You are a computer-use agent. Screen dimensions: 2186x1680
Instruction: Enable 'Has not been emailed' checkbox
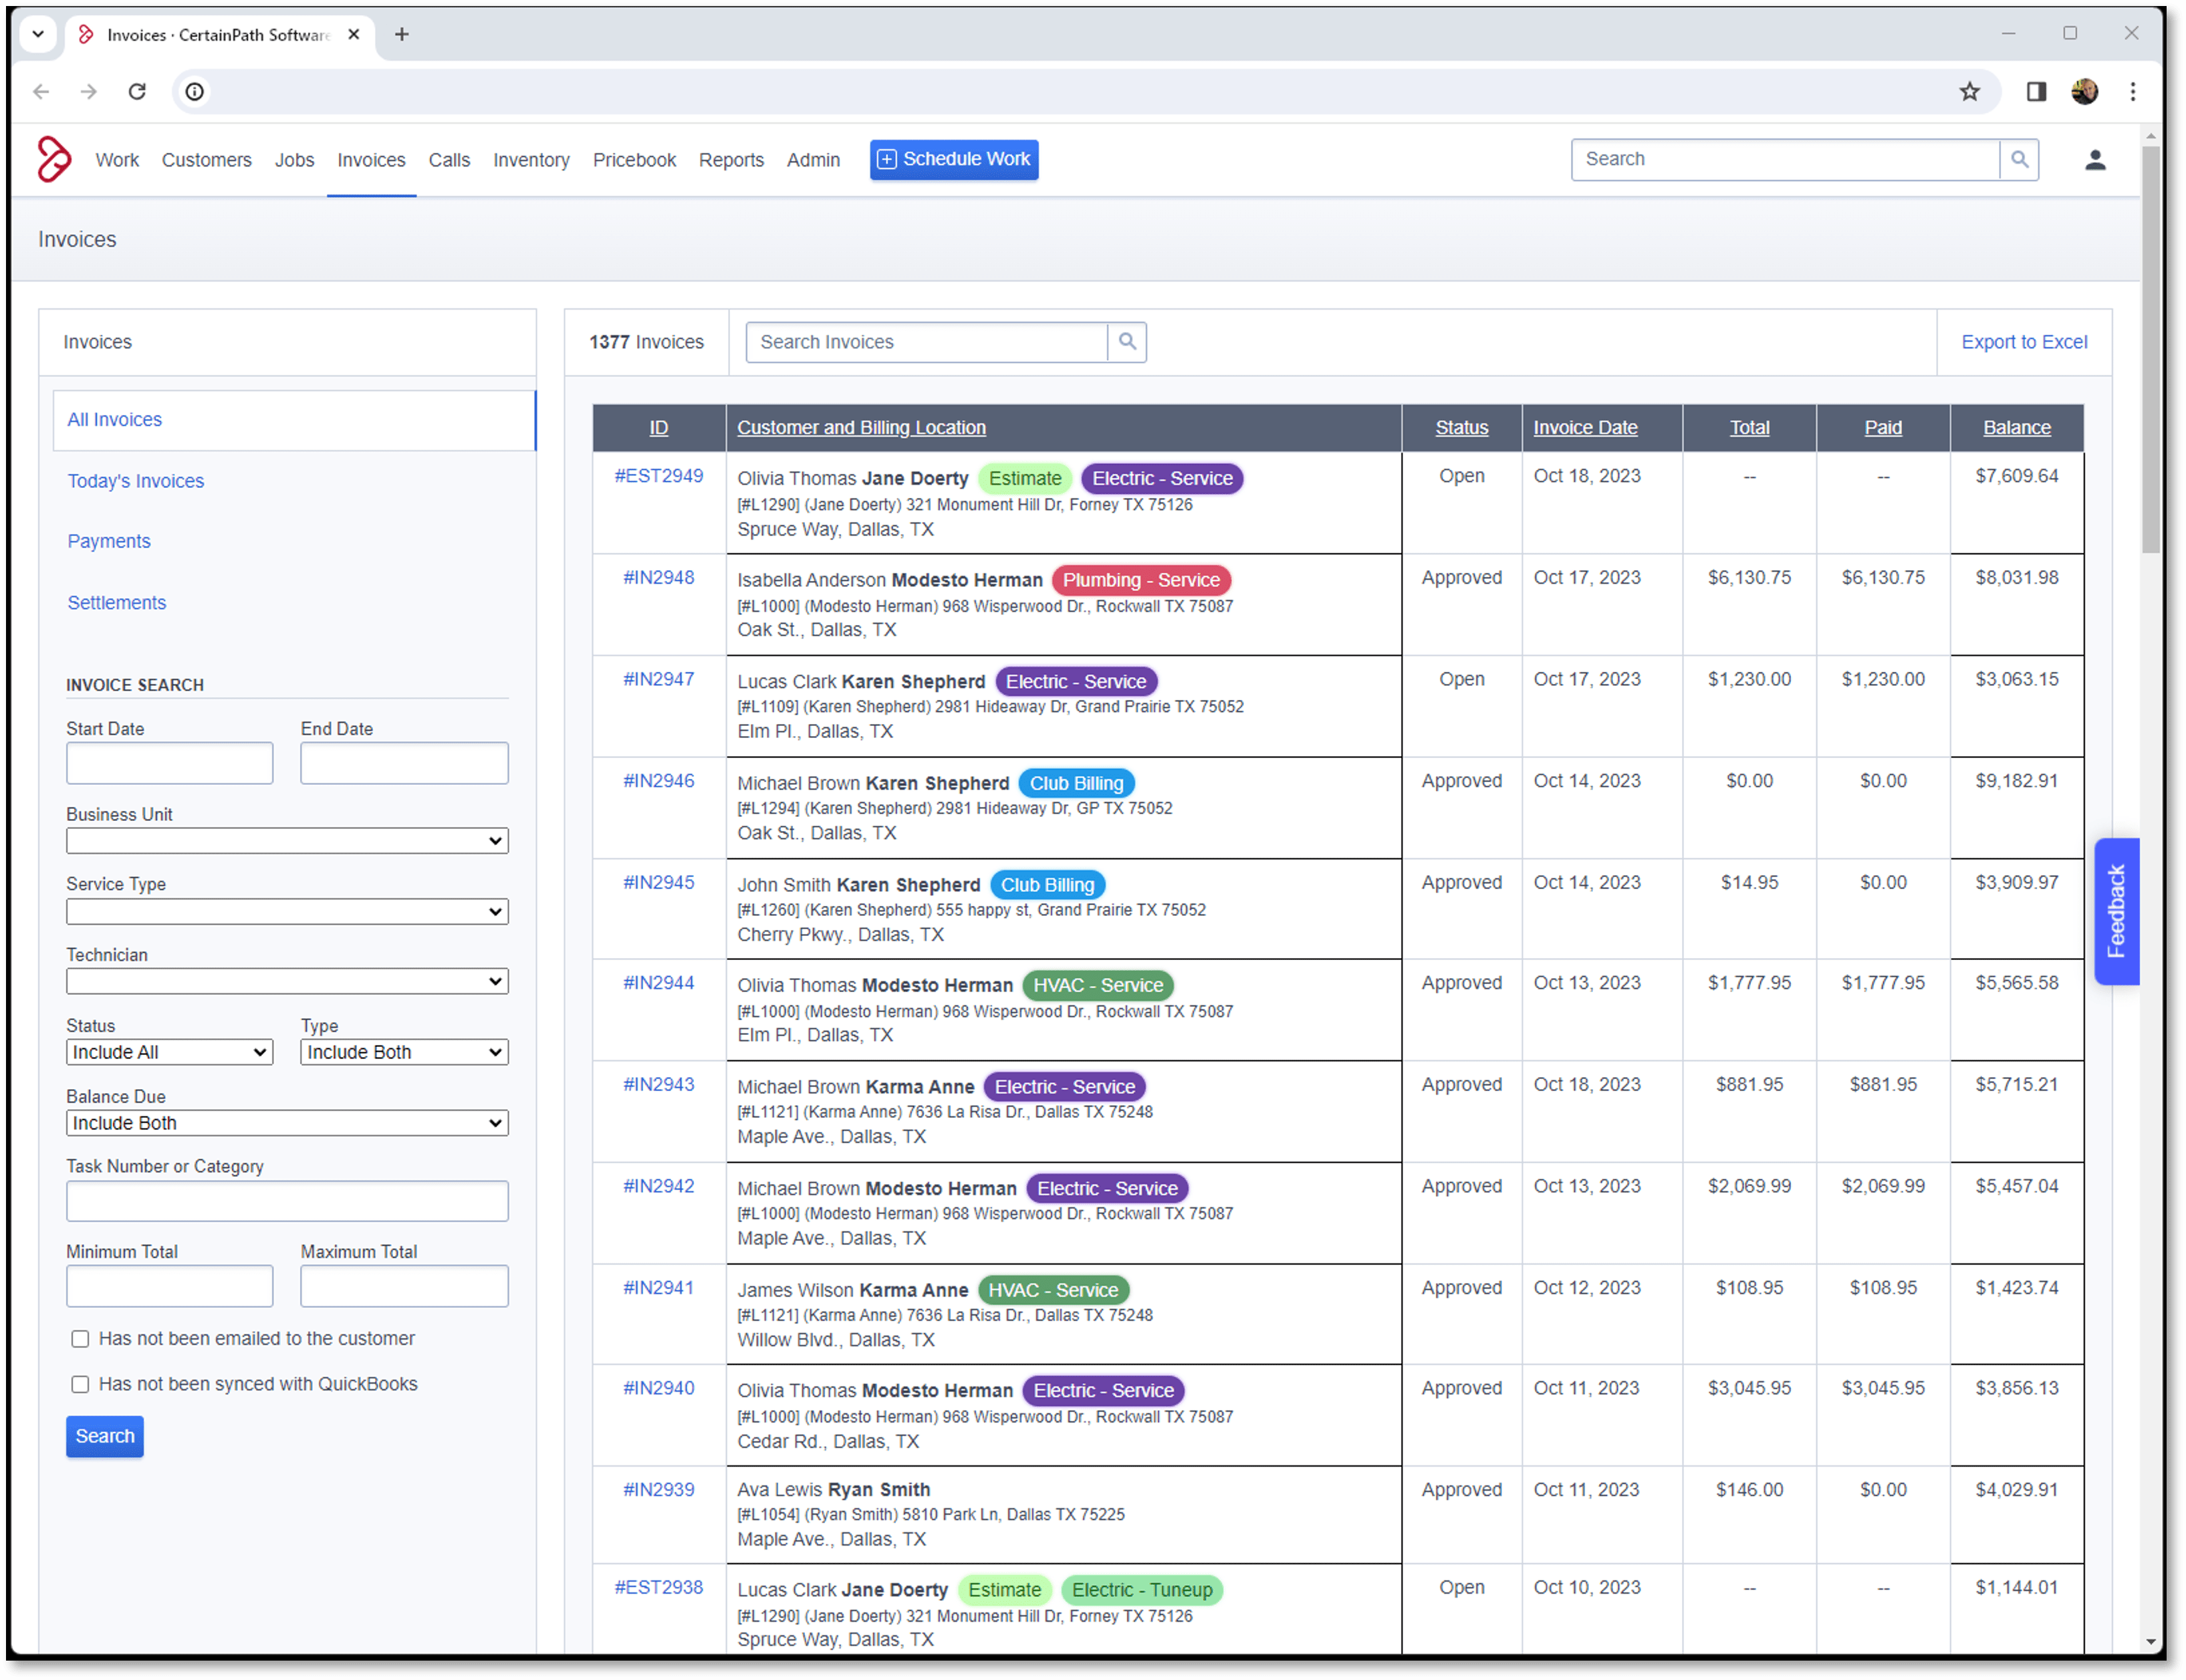click(x=80, y=1339)
